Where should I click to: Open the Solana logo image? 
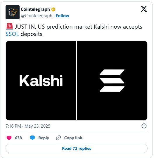point(112,81)
